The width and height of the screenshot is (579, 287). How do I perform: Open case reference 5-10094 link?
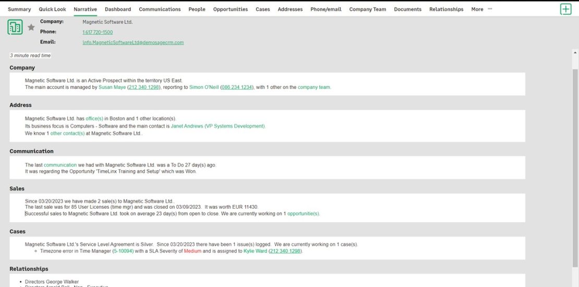123,251
